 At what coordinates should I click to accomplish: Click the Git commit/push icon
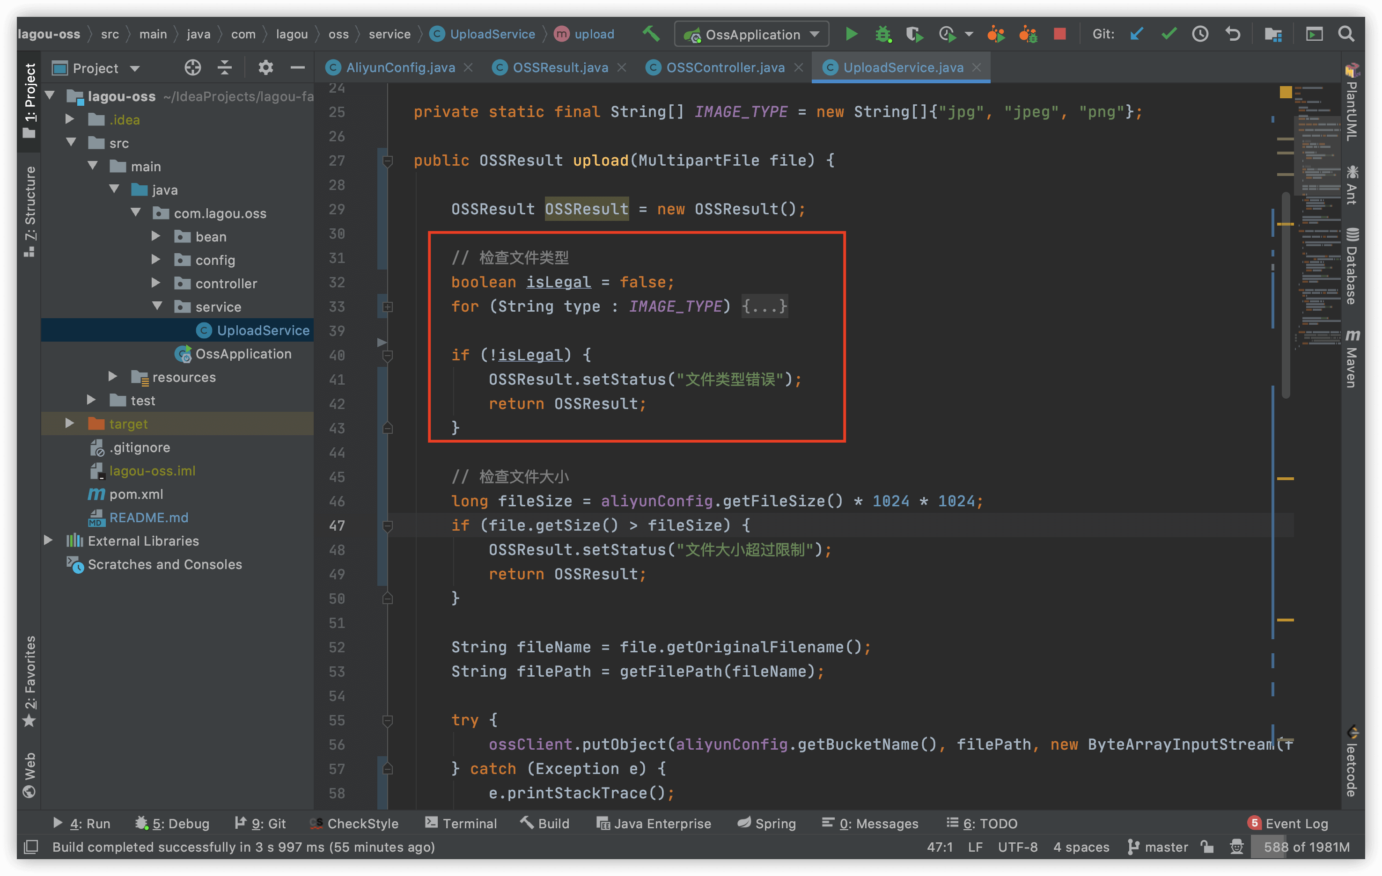pos(1169,33)
